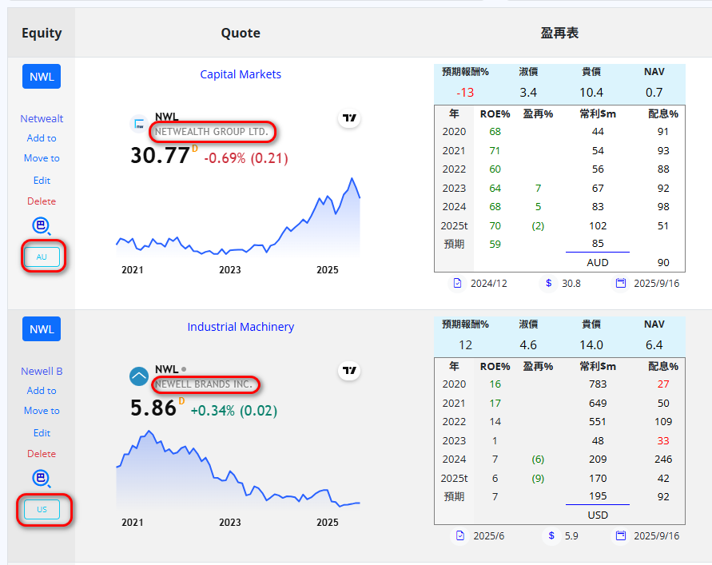This screenshot has height=565, width=712.
Task: Click report date icon next to 2024/12
Action: click(x=457, y=284)
